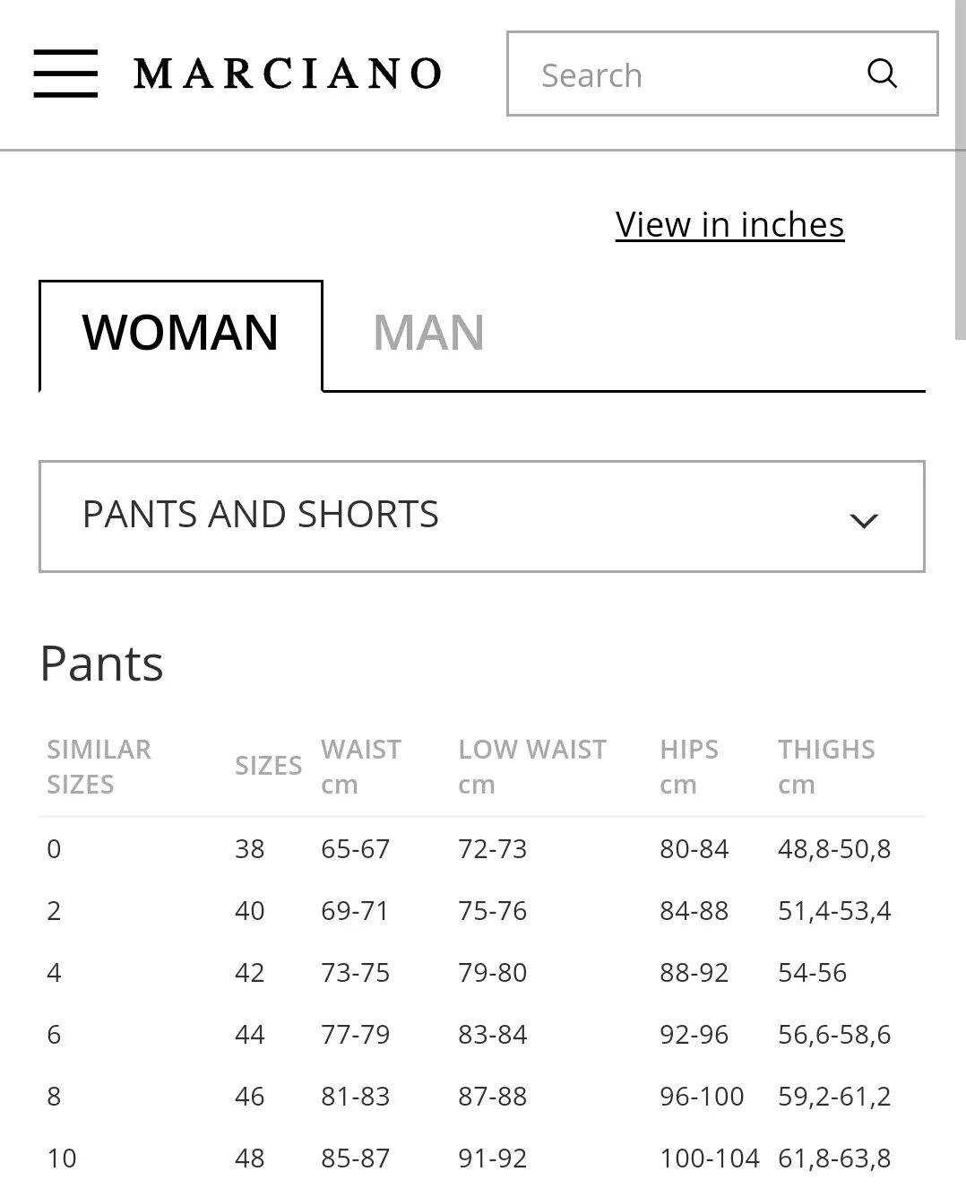
Task: Click the WAIST cm column header
Action: [361, 767]
